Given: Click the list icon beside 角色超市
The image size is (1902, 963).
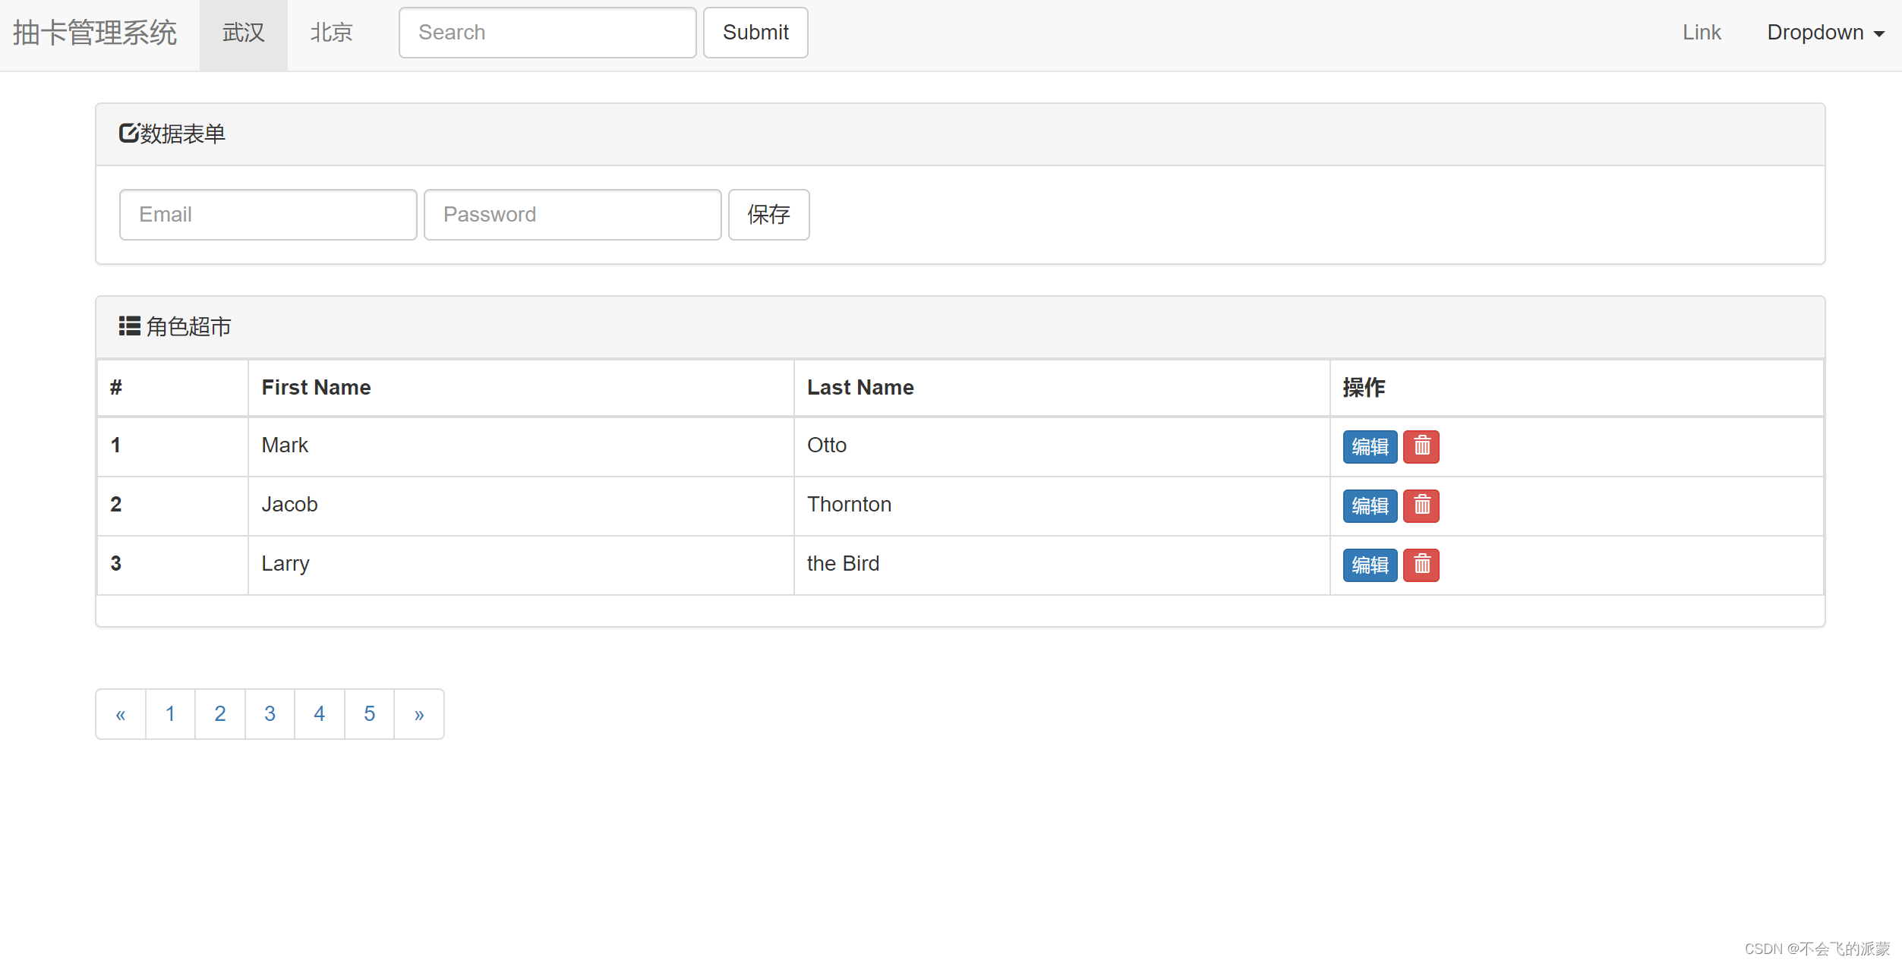Looking at the screenshot, I should click(x=129, y=326).
